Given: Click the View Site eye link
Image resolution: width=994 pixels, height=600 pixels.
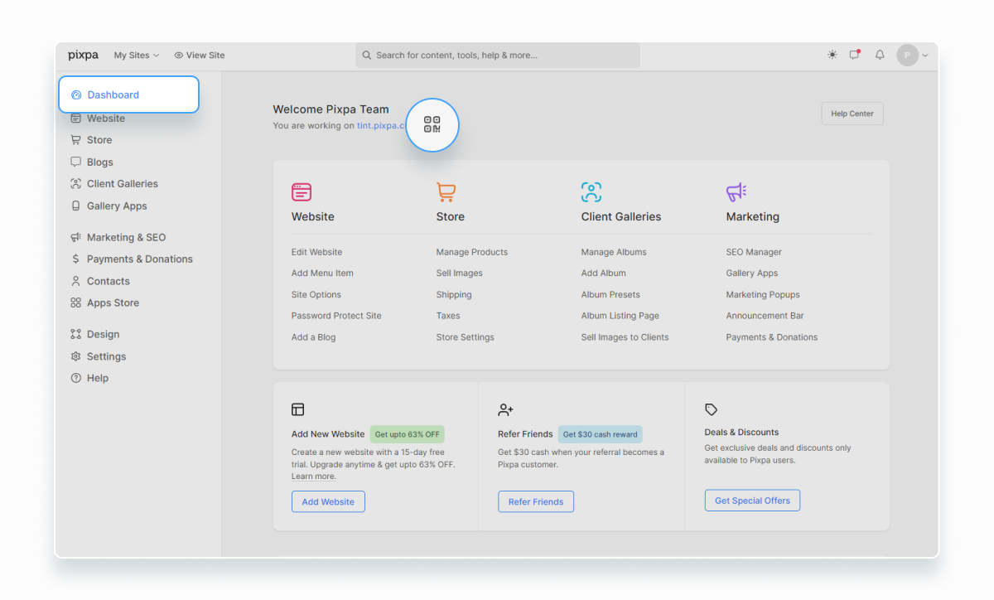Looking at the screenshot, I should tap(200, 56).
